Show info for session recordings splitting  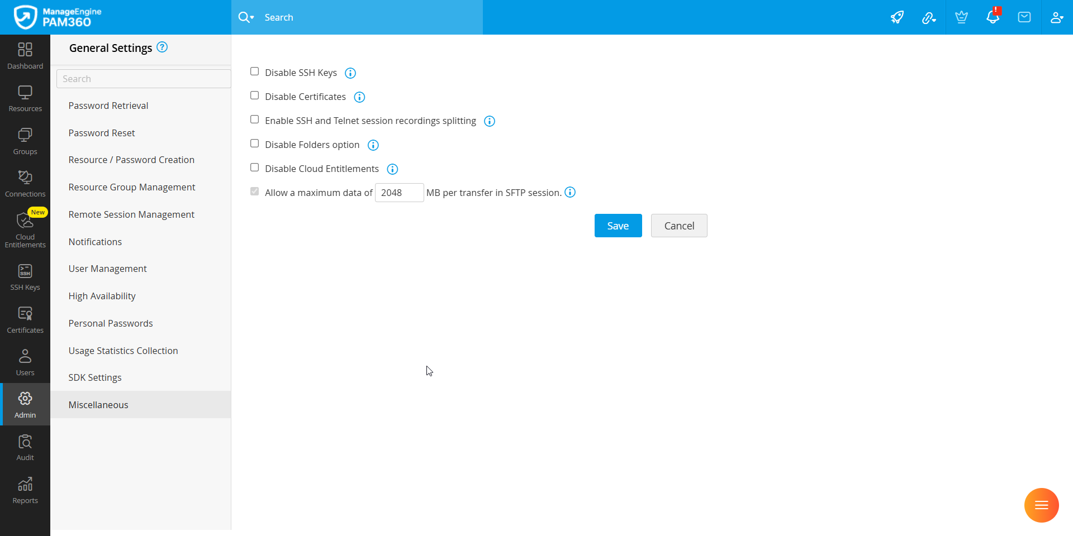(490, 121)
